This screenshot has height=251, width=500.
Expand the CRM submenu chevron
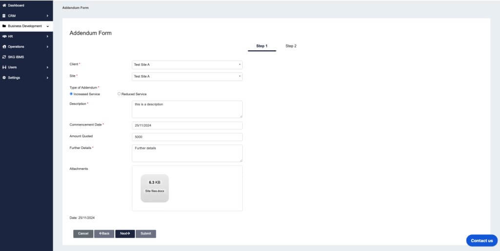click(x=47, y=16)
